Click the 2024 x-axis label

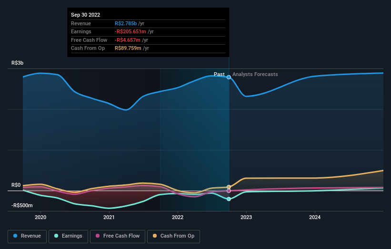(315, 217)
